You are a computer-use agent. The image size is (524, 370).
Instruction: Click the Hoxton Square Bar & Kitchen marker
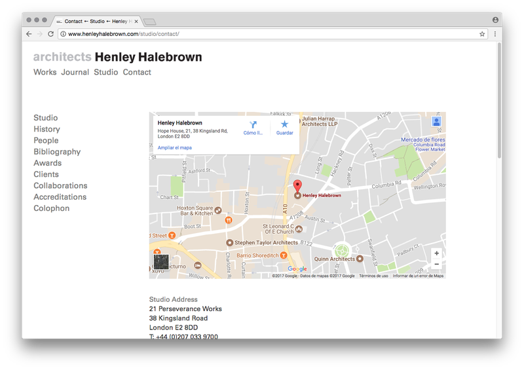pos(218,210)
